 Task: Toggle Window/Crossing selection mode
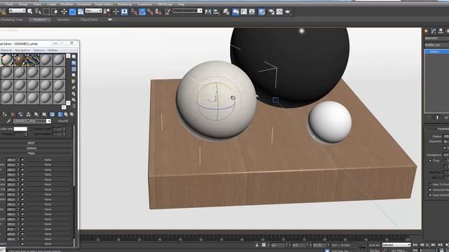pos(55,12)
